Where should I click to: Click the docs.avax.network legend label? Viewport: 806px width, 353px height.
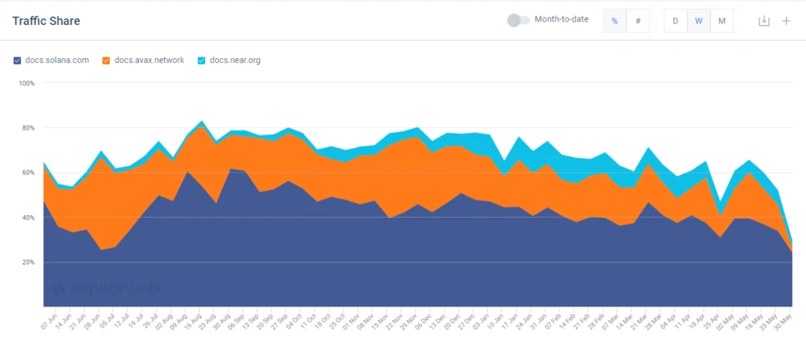[150, 60]
